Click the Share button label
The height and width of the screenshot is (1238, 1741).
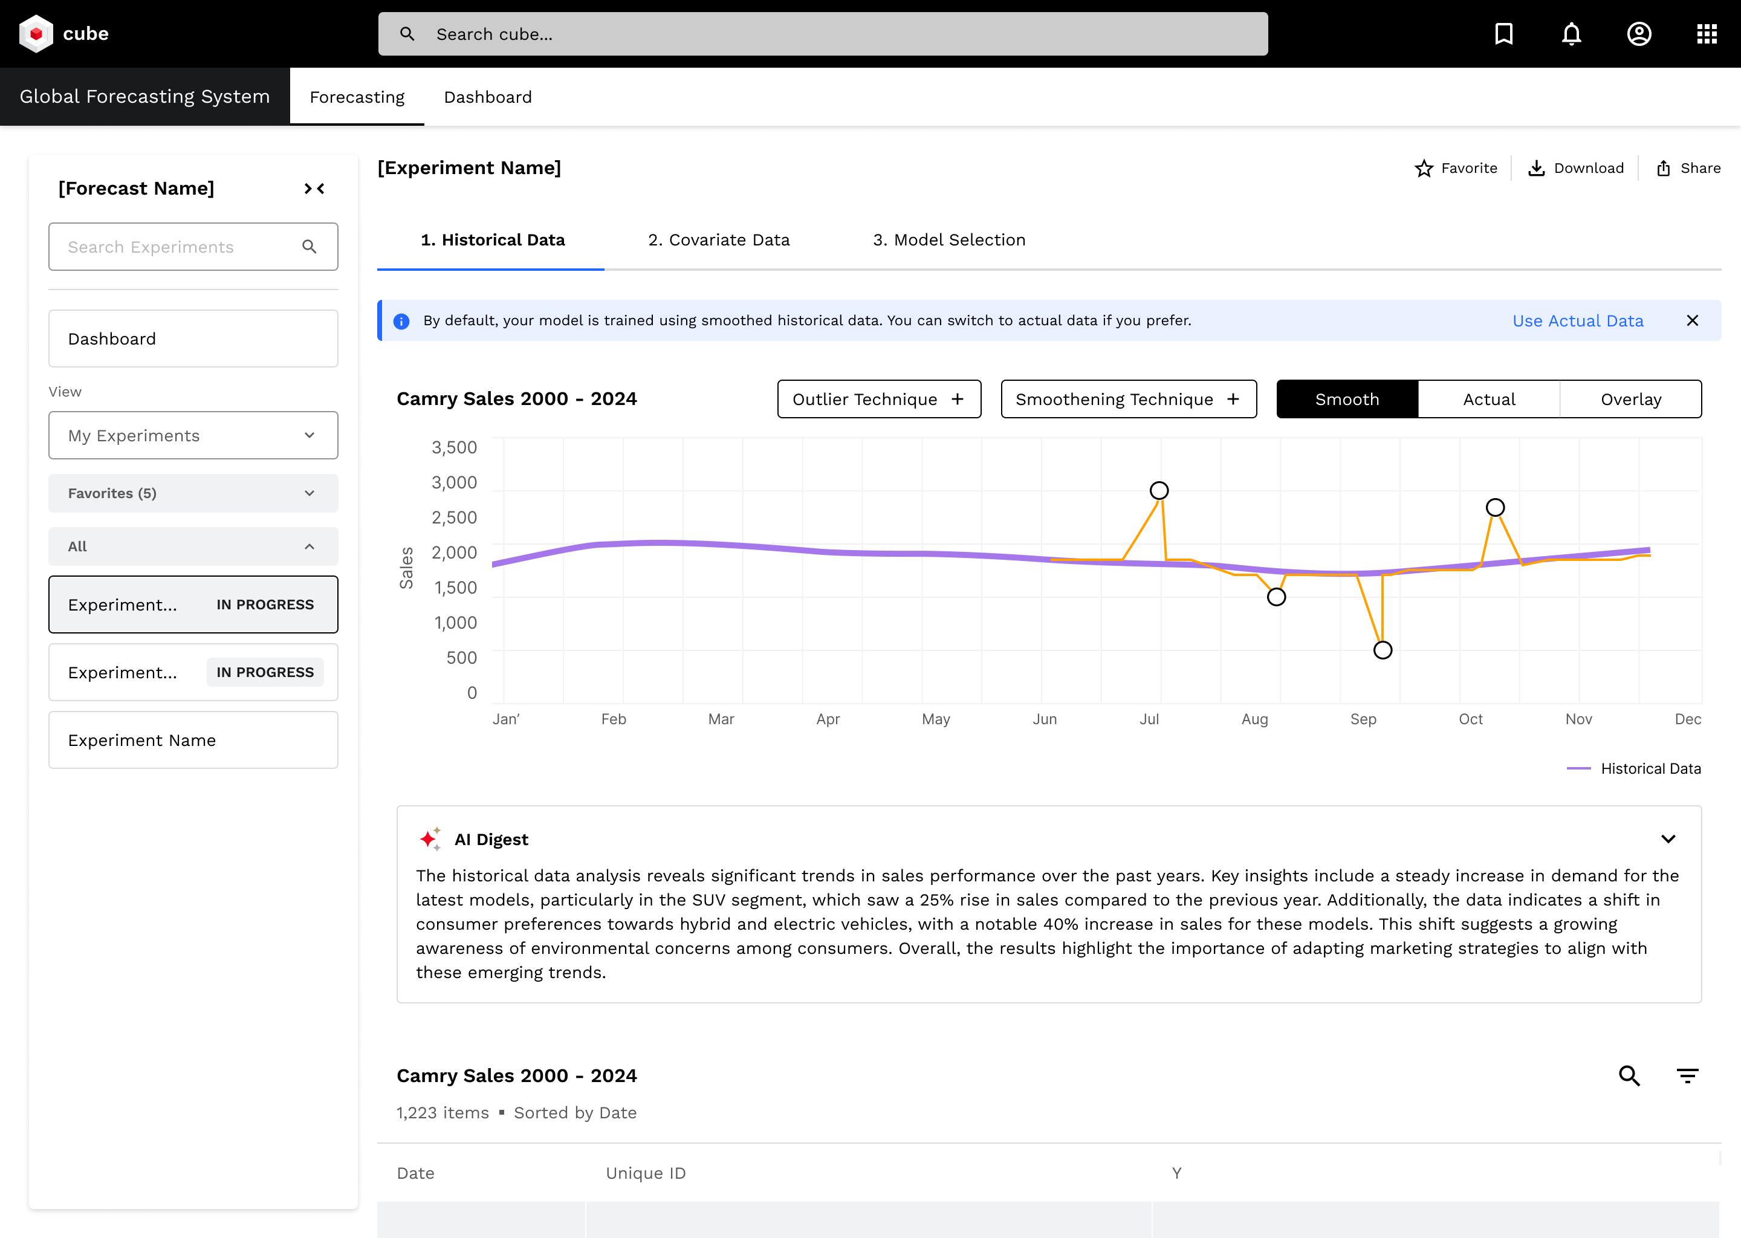(1700, 167)
